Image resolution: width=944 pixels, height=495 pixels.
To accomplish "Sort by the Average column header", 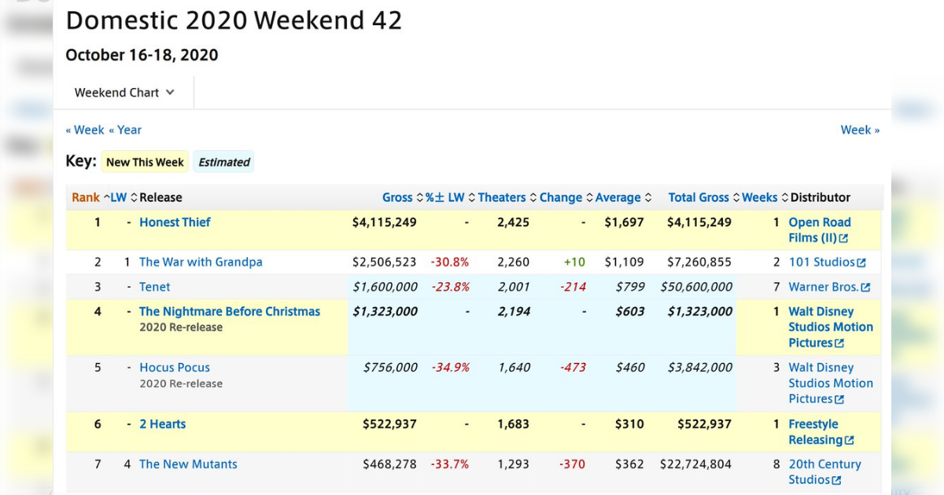I will (618, 198).
